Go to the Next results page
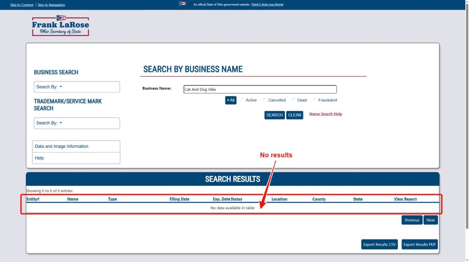 [430, 220]
